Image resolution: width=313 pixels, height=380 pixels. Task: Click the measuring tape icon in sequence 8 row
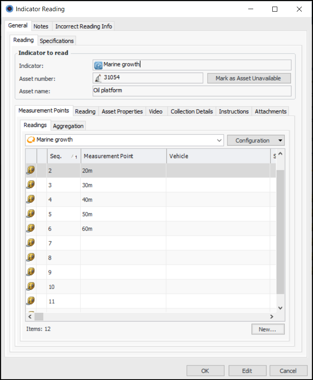pos(31,257)
